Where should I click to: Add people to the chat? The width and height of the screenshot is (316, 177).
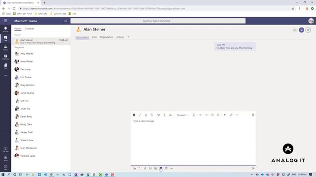(308, 30)
